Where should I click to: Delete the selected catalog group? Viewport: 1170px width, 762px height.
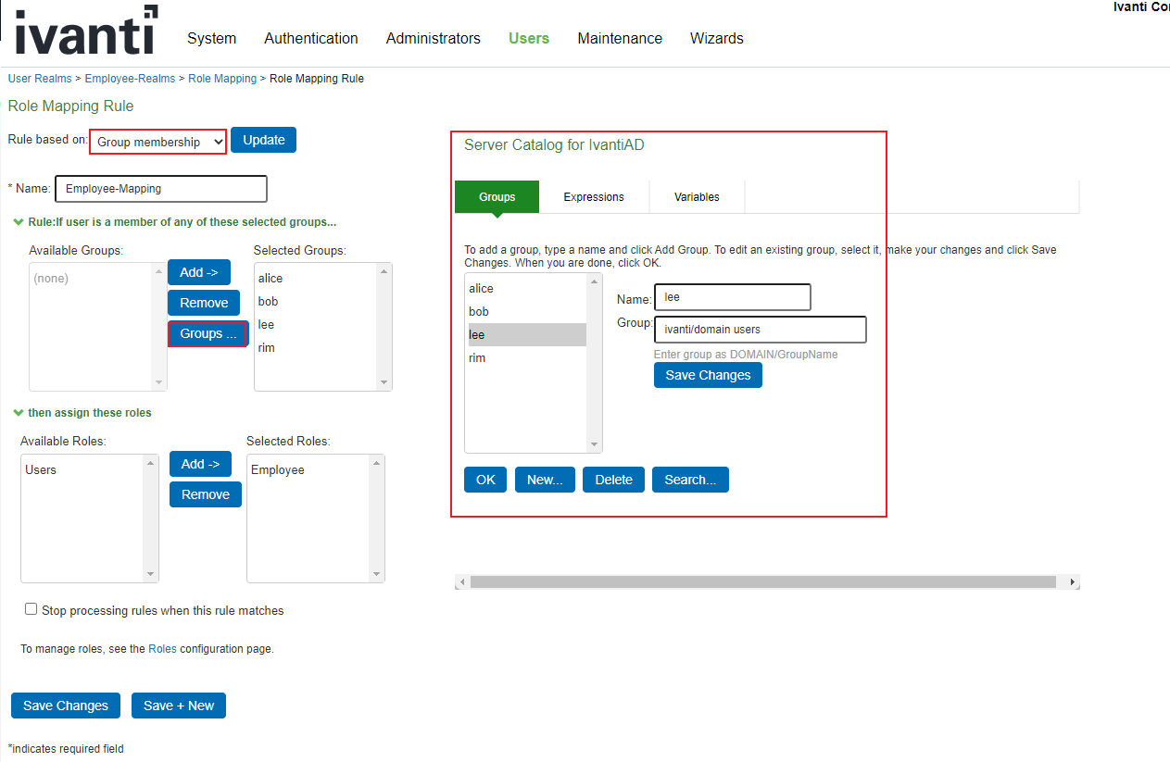click(612, 480)
